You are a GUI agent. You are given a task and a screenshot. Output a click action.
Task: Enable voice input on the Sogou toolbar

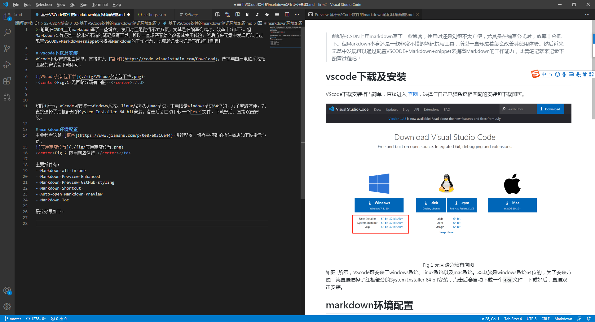tap(564, 74)
